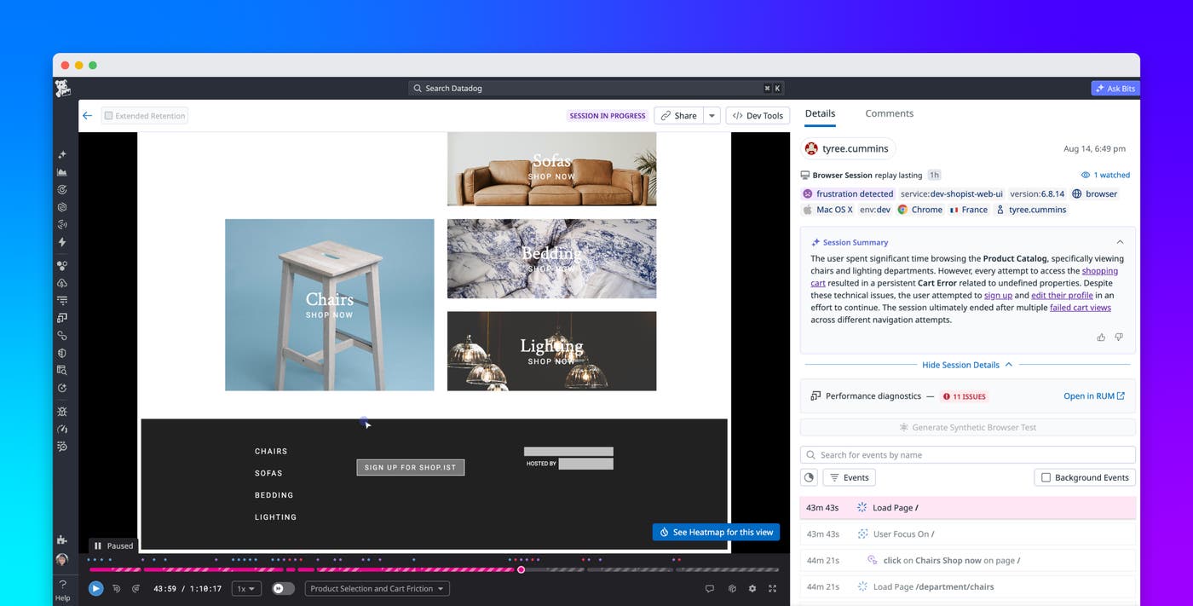The height and width of the screenshot is (606, 1193).
Task: Open the Datadog logo home icon
Action: click(x=62, y=88)
